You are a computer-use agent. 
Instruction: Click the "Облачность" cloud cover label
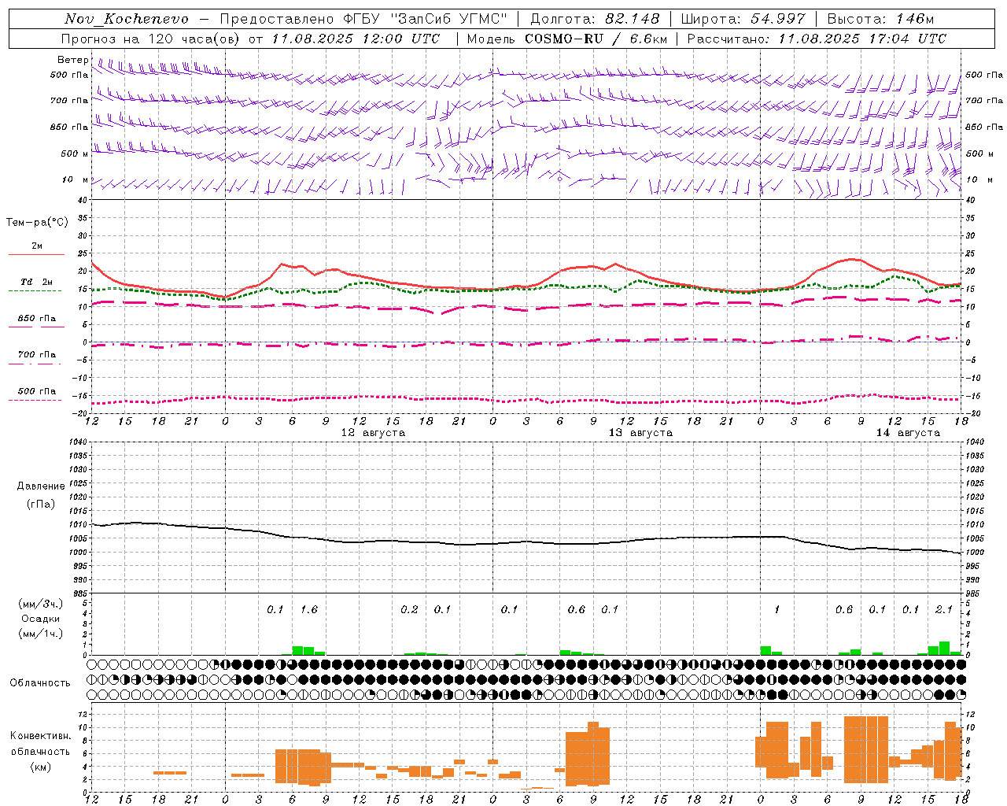tap(40, 683)
